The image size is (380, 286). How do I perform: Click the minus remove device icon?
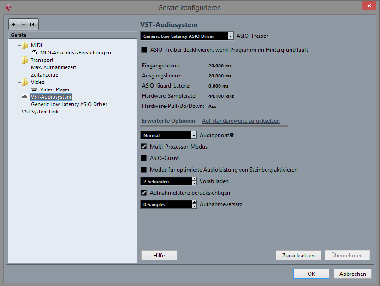[23, 24]
